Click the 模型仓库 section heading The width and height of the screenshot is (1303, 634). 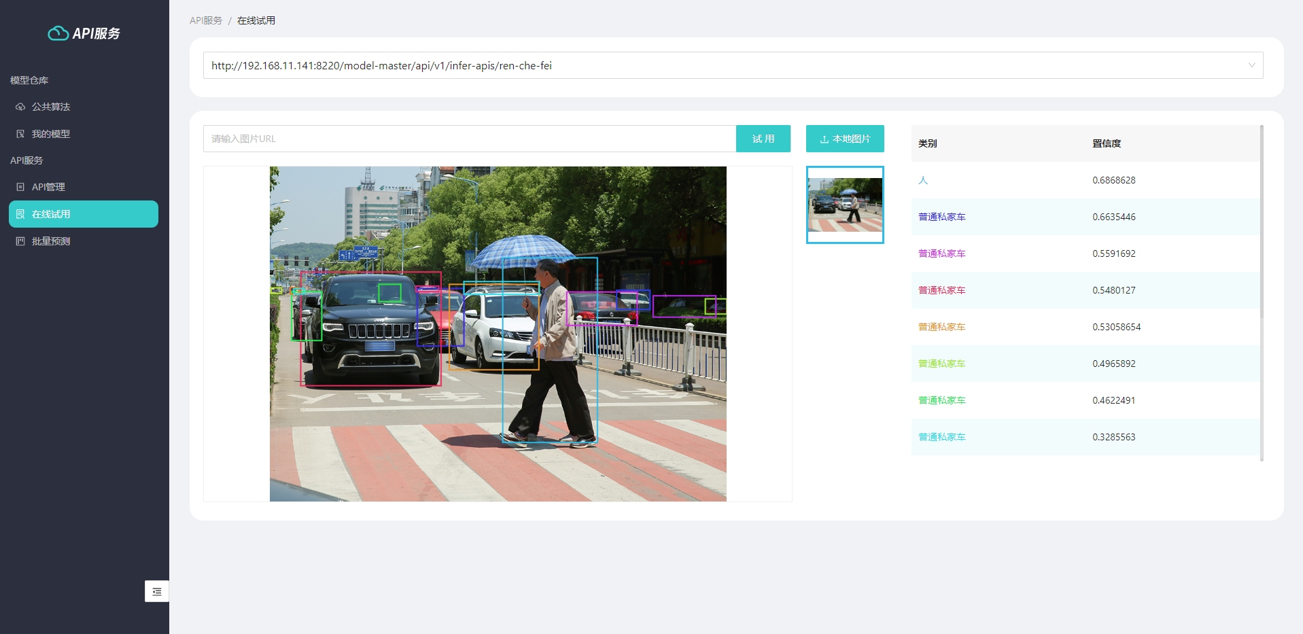pos(29,80)
